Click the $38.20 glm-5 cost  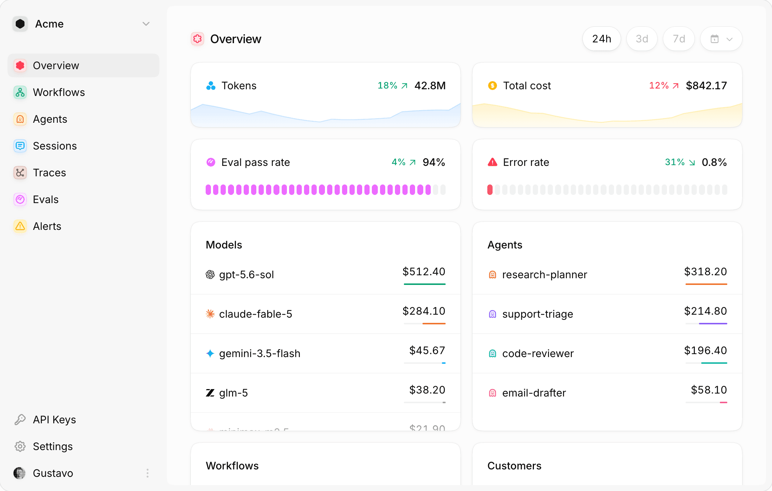pos(427,390)
